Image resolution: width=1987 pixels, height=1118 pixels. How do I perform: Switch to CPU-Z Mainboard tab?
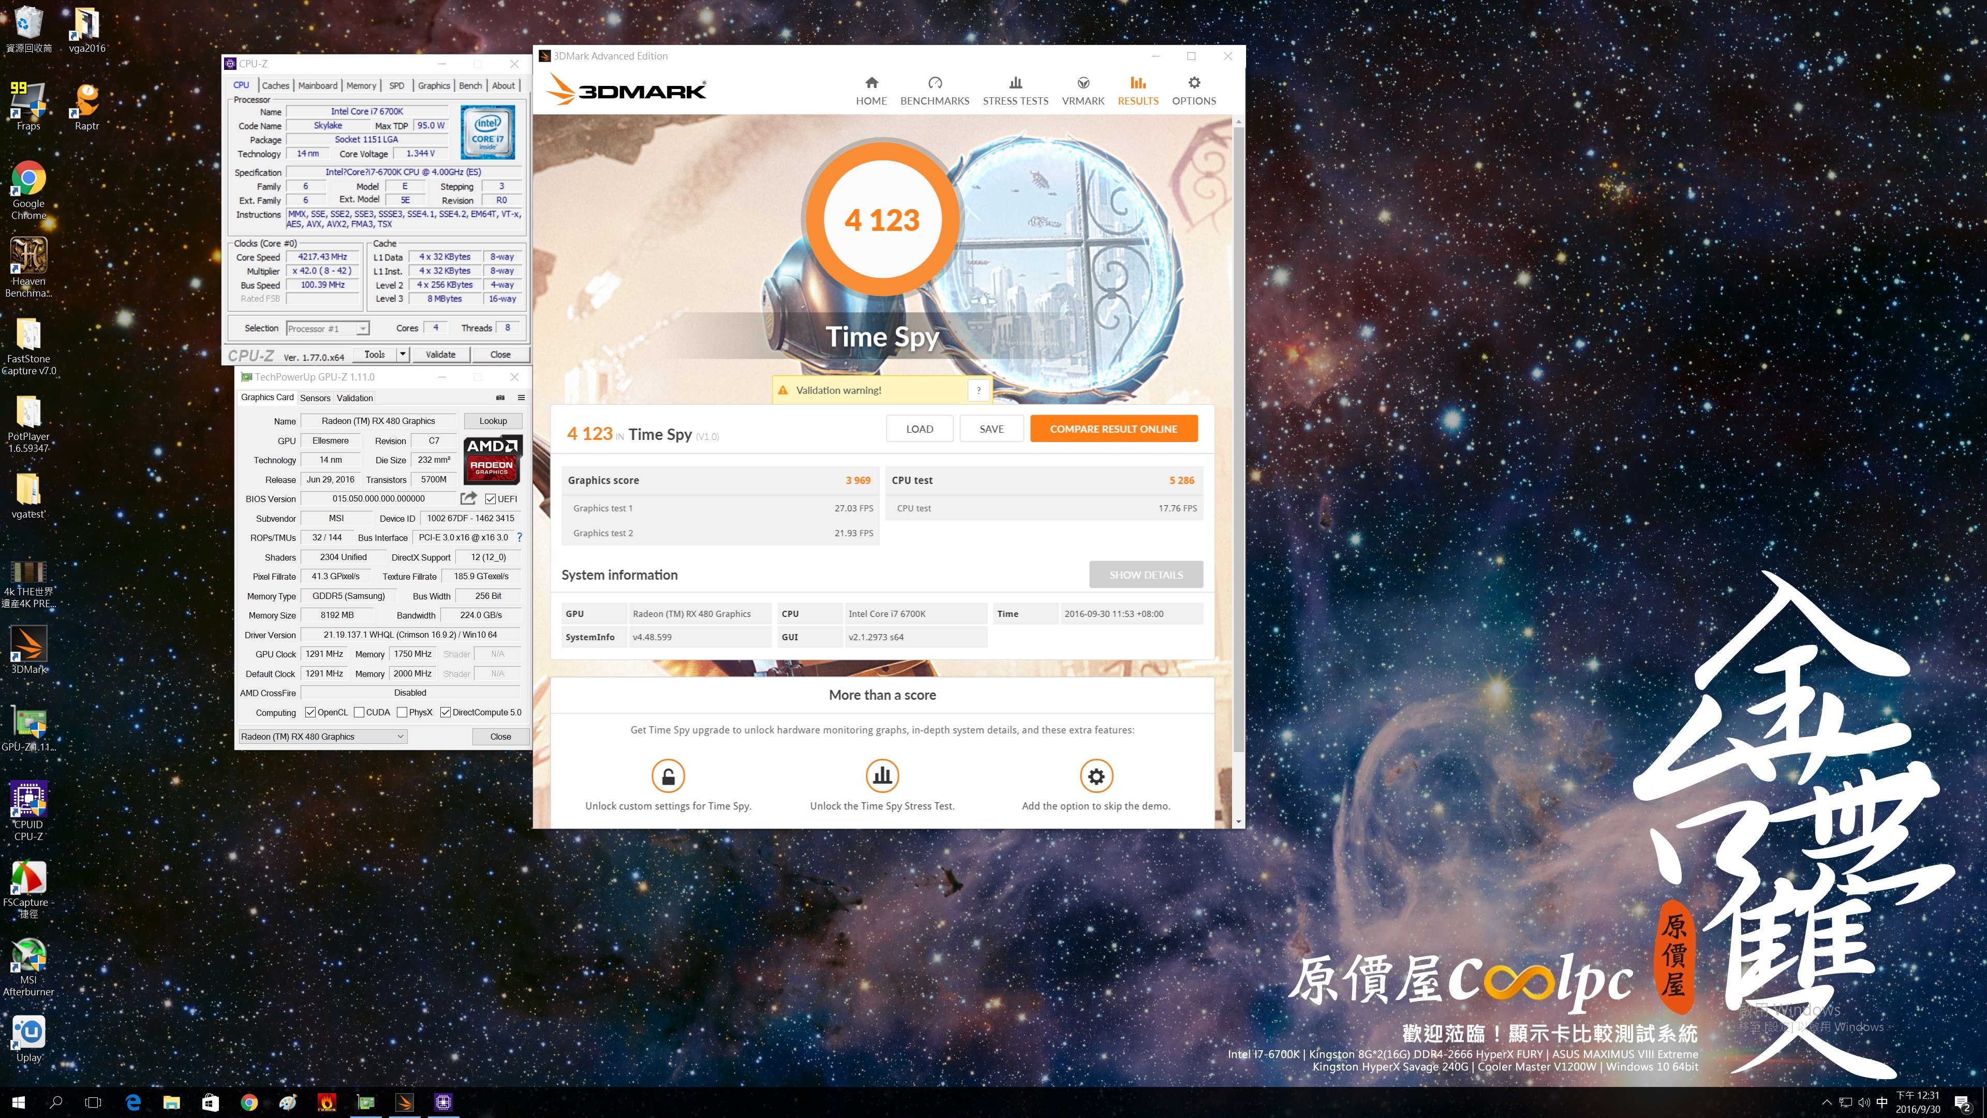tap(318, 85)
